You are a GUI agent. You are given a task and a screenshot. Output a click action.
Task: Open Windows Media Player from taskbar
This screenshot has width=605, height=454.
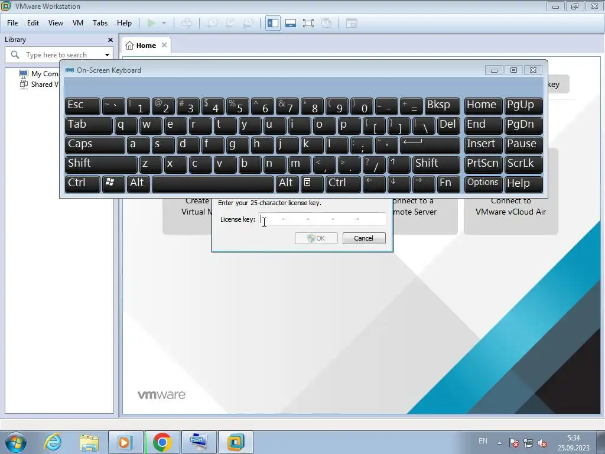(x=126, y=442)
